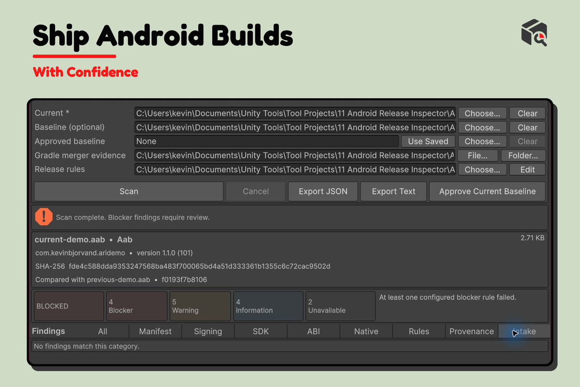Select a Gradle merger evidence File
This screenshot has width=580, height=387.
pyautogui.click(x=477, y=155)
